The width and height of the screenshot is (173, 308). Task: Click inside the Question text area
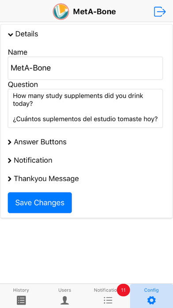[x=85, y=108]
